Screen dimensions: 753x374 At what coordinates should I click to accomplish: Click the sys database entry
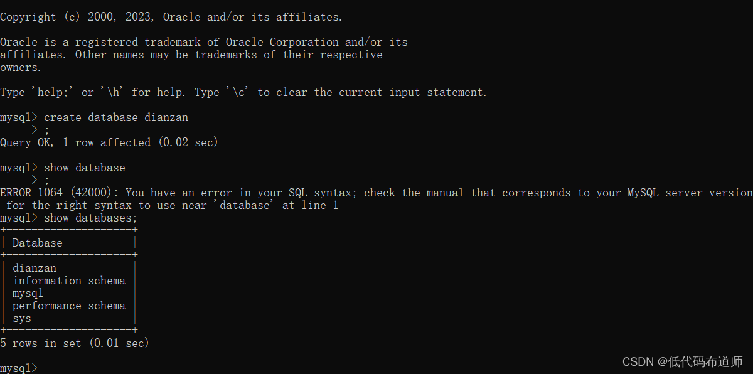(x=22, y=318)
